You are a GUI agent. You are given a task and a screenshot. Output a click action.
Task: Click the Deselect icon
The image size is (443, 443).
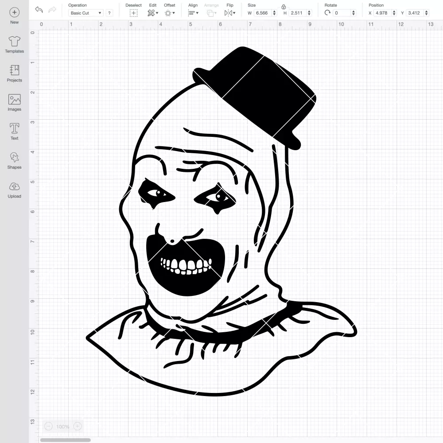[x=133, y=13]
